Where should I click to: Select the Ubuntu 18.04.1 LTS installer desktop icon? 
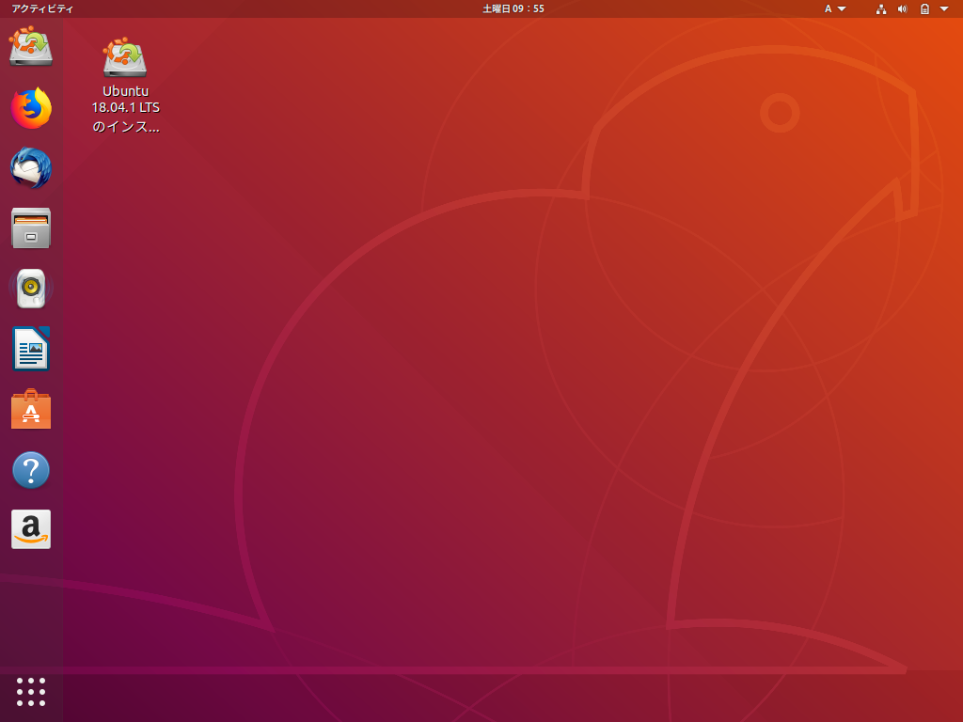pos(125,57)
